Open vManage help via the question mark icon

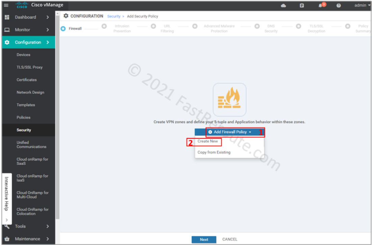pos(339,5)
